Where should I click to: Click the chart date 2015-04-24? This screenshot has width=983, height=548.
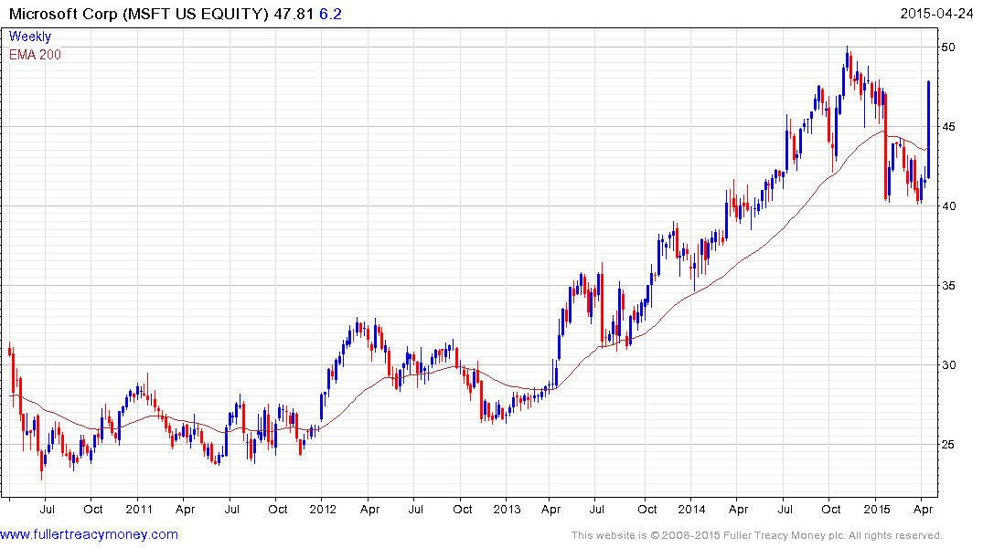point(937,13)
